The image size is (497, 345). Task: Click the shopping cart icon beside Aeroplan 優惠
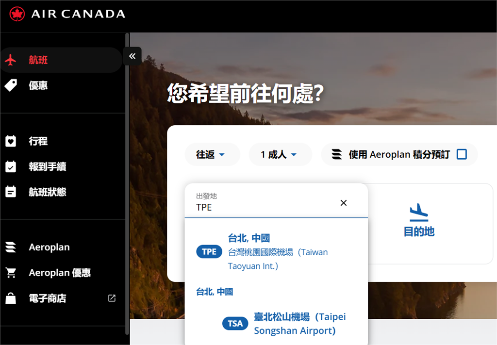tap(11, 273)
